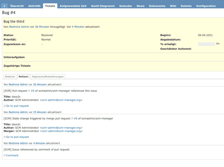Click '4 Minuten' timestamp in last note
Image resolution: width=224 pixels, height=167 pixels.
[39, 143]
